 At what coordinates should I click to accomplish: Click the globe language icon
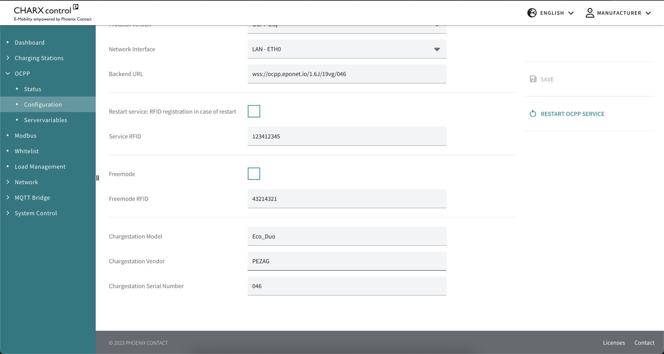532,13
